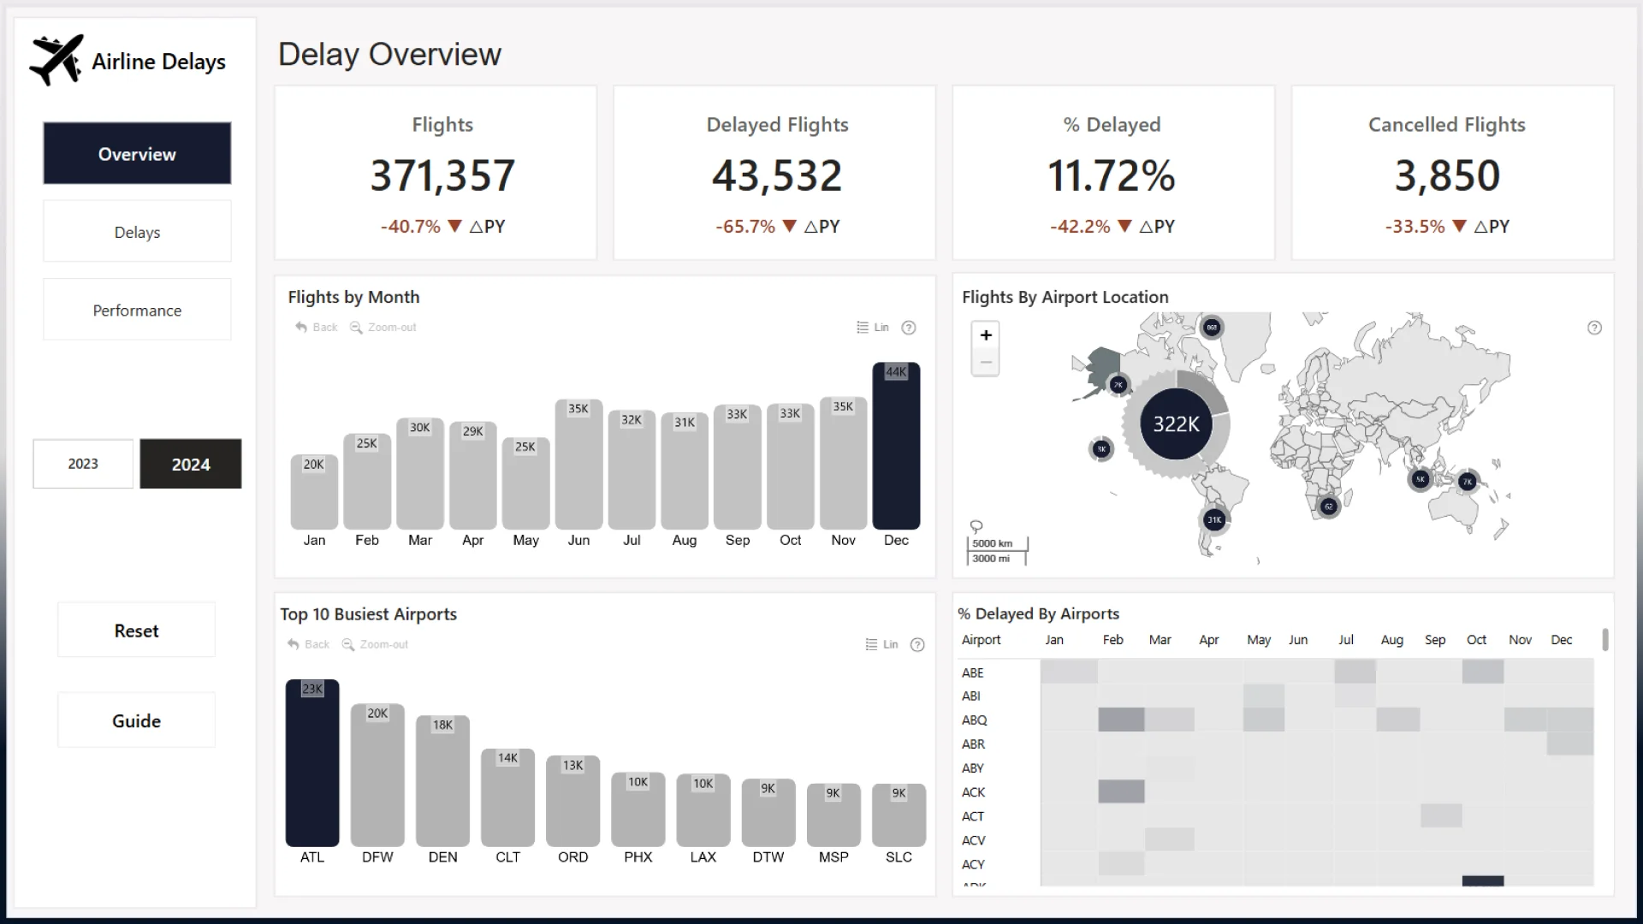Click Zoom-out magnifier in Top 10 Busiest Airports
Viewport: 1643px width, 924px height.
tap(375, 644)
